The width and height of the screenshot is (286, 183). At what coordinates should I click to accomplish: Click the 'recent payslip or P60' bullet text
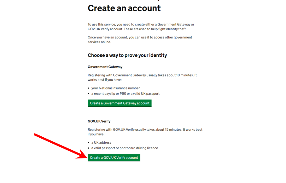click(x=125, y=94)
